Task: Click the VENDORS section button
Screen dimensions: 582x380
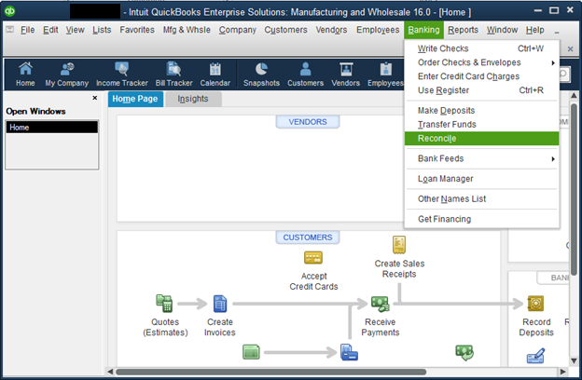Action: [x=308, y=122]
